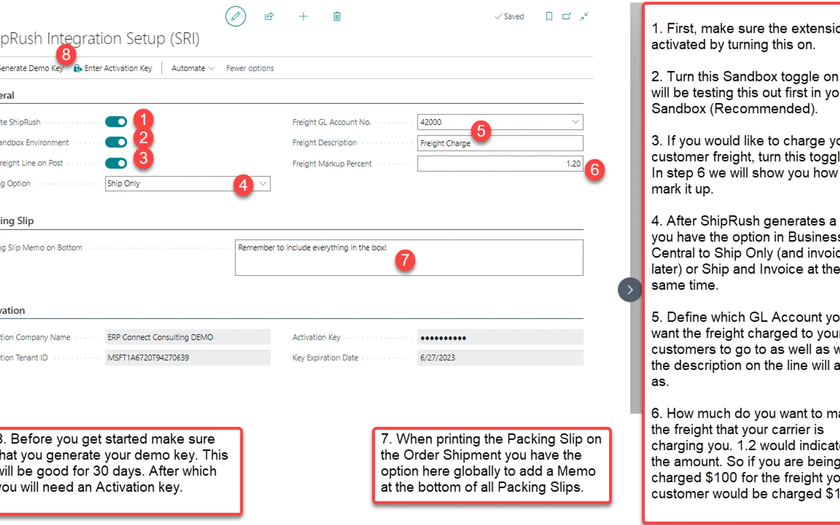
Task: Click the share icon in header
Action: pos(269,16)
